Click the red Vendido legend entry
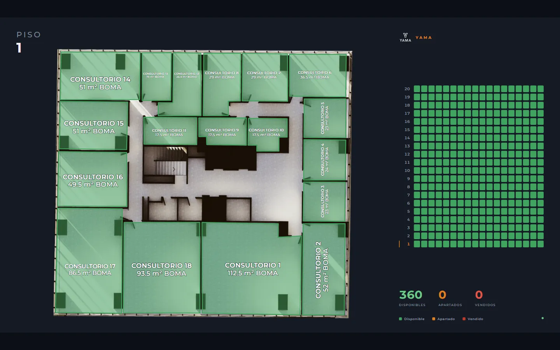The height and width of the screenshot is (350, 560). tap(473, 319)
